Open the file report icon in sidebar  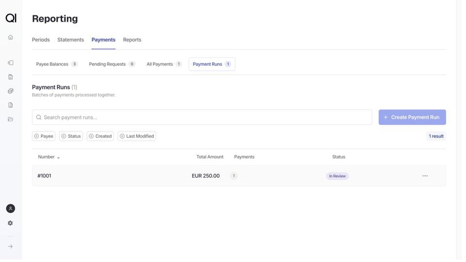pyautogui.click(x=10, y=106)
